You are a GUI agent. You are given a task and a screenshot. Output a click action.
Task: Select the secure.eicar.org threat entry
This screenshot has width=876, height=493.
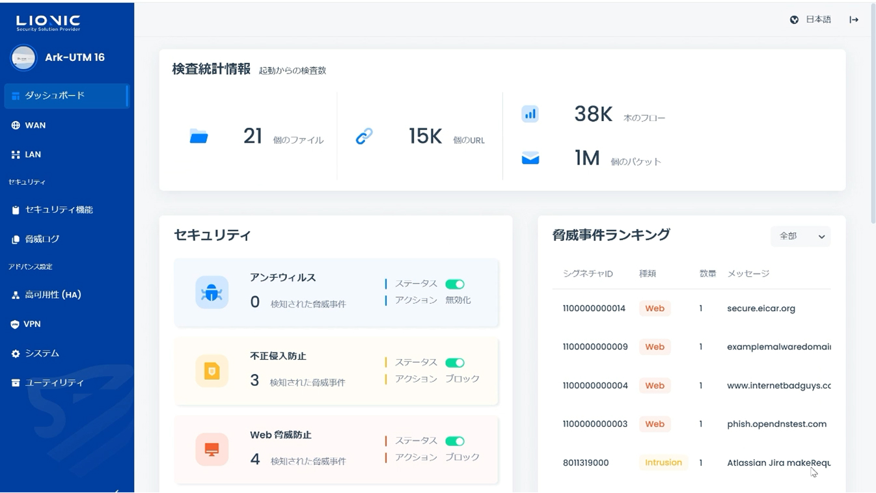761,308
